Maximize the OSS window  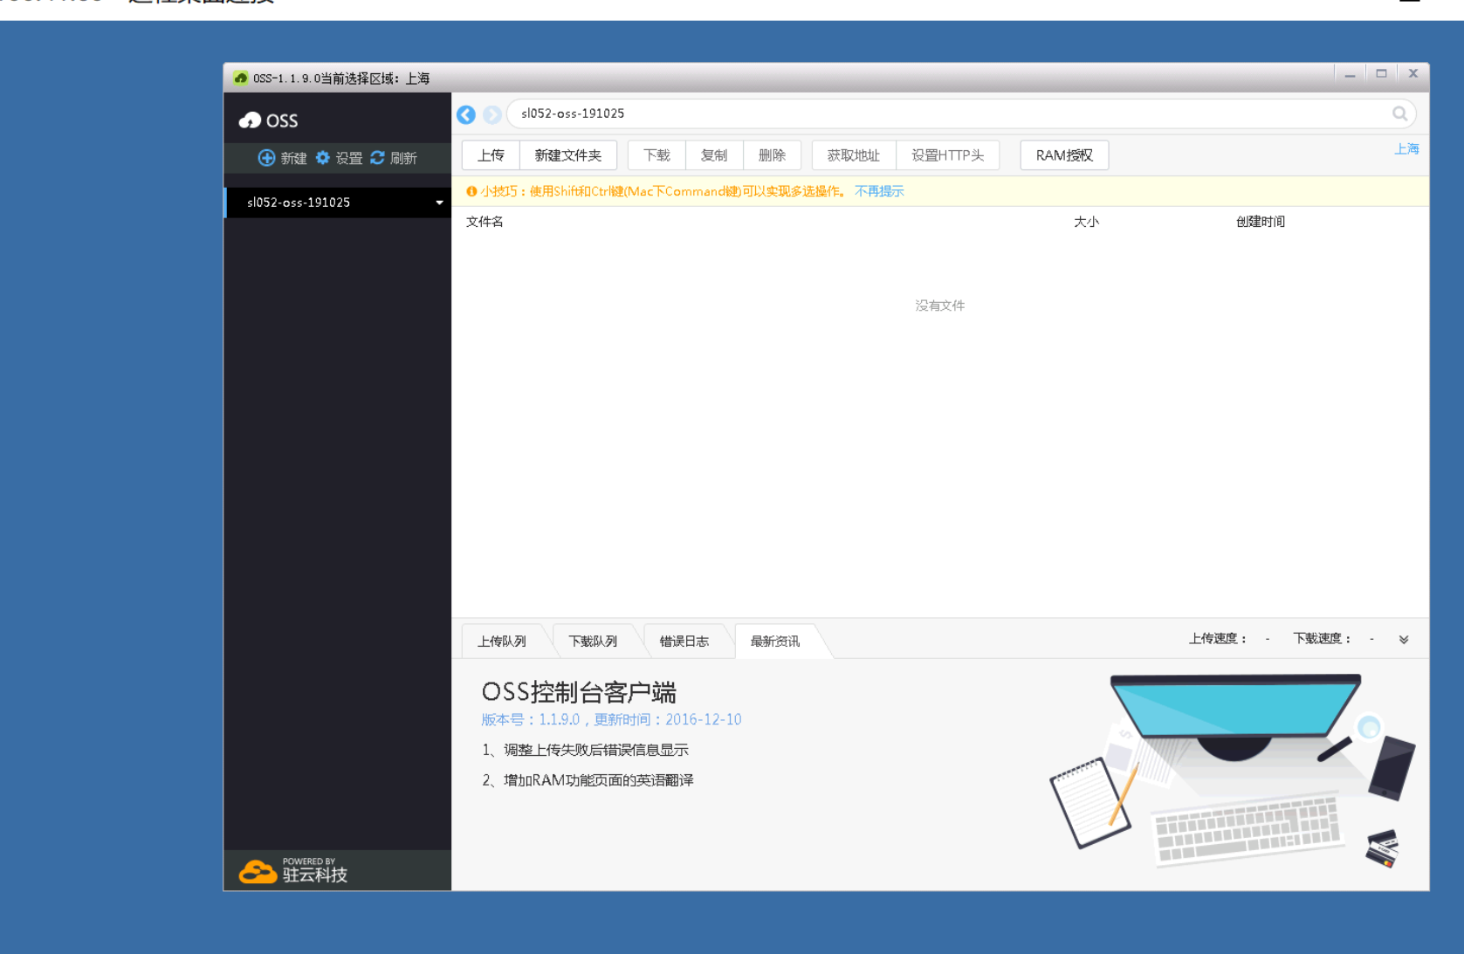click(x=1381, y=74)
